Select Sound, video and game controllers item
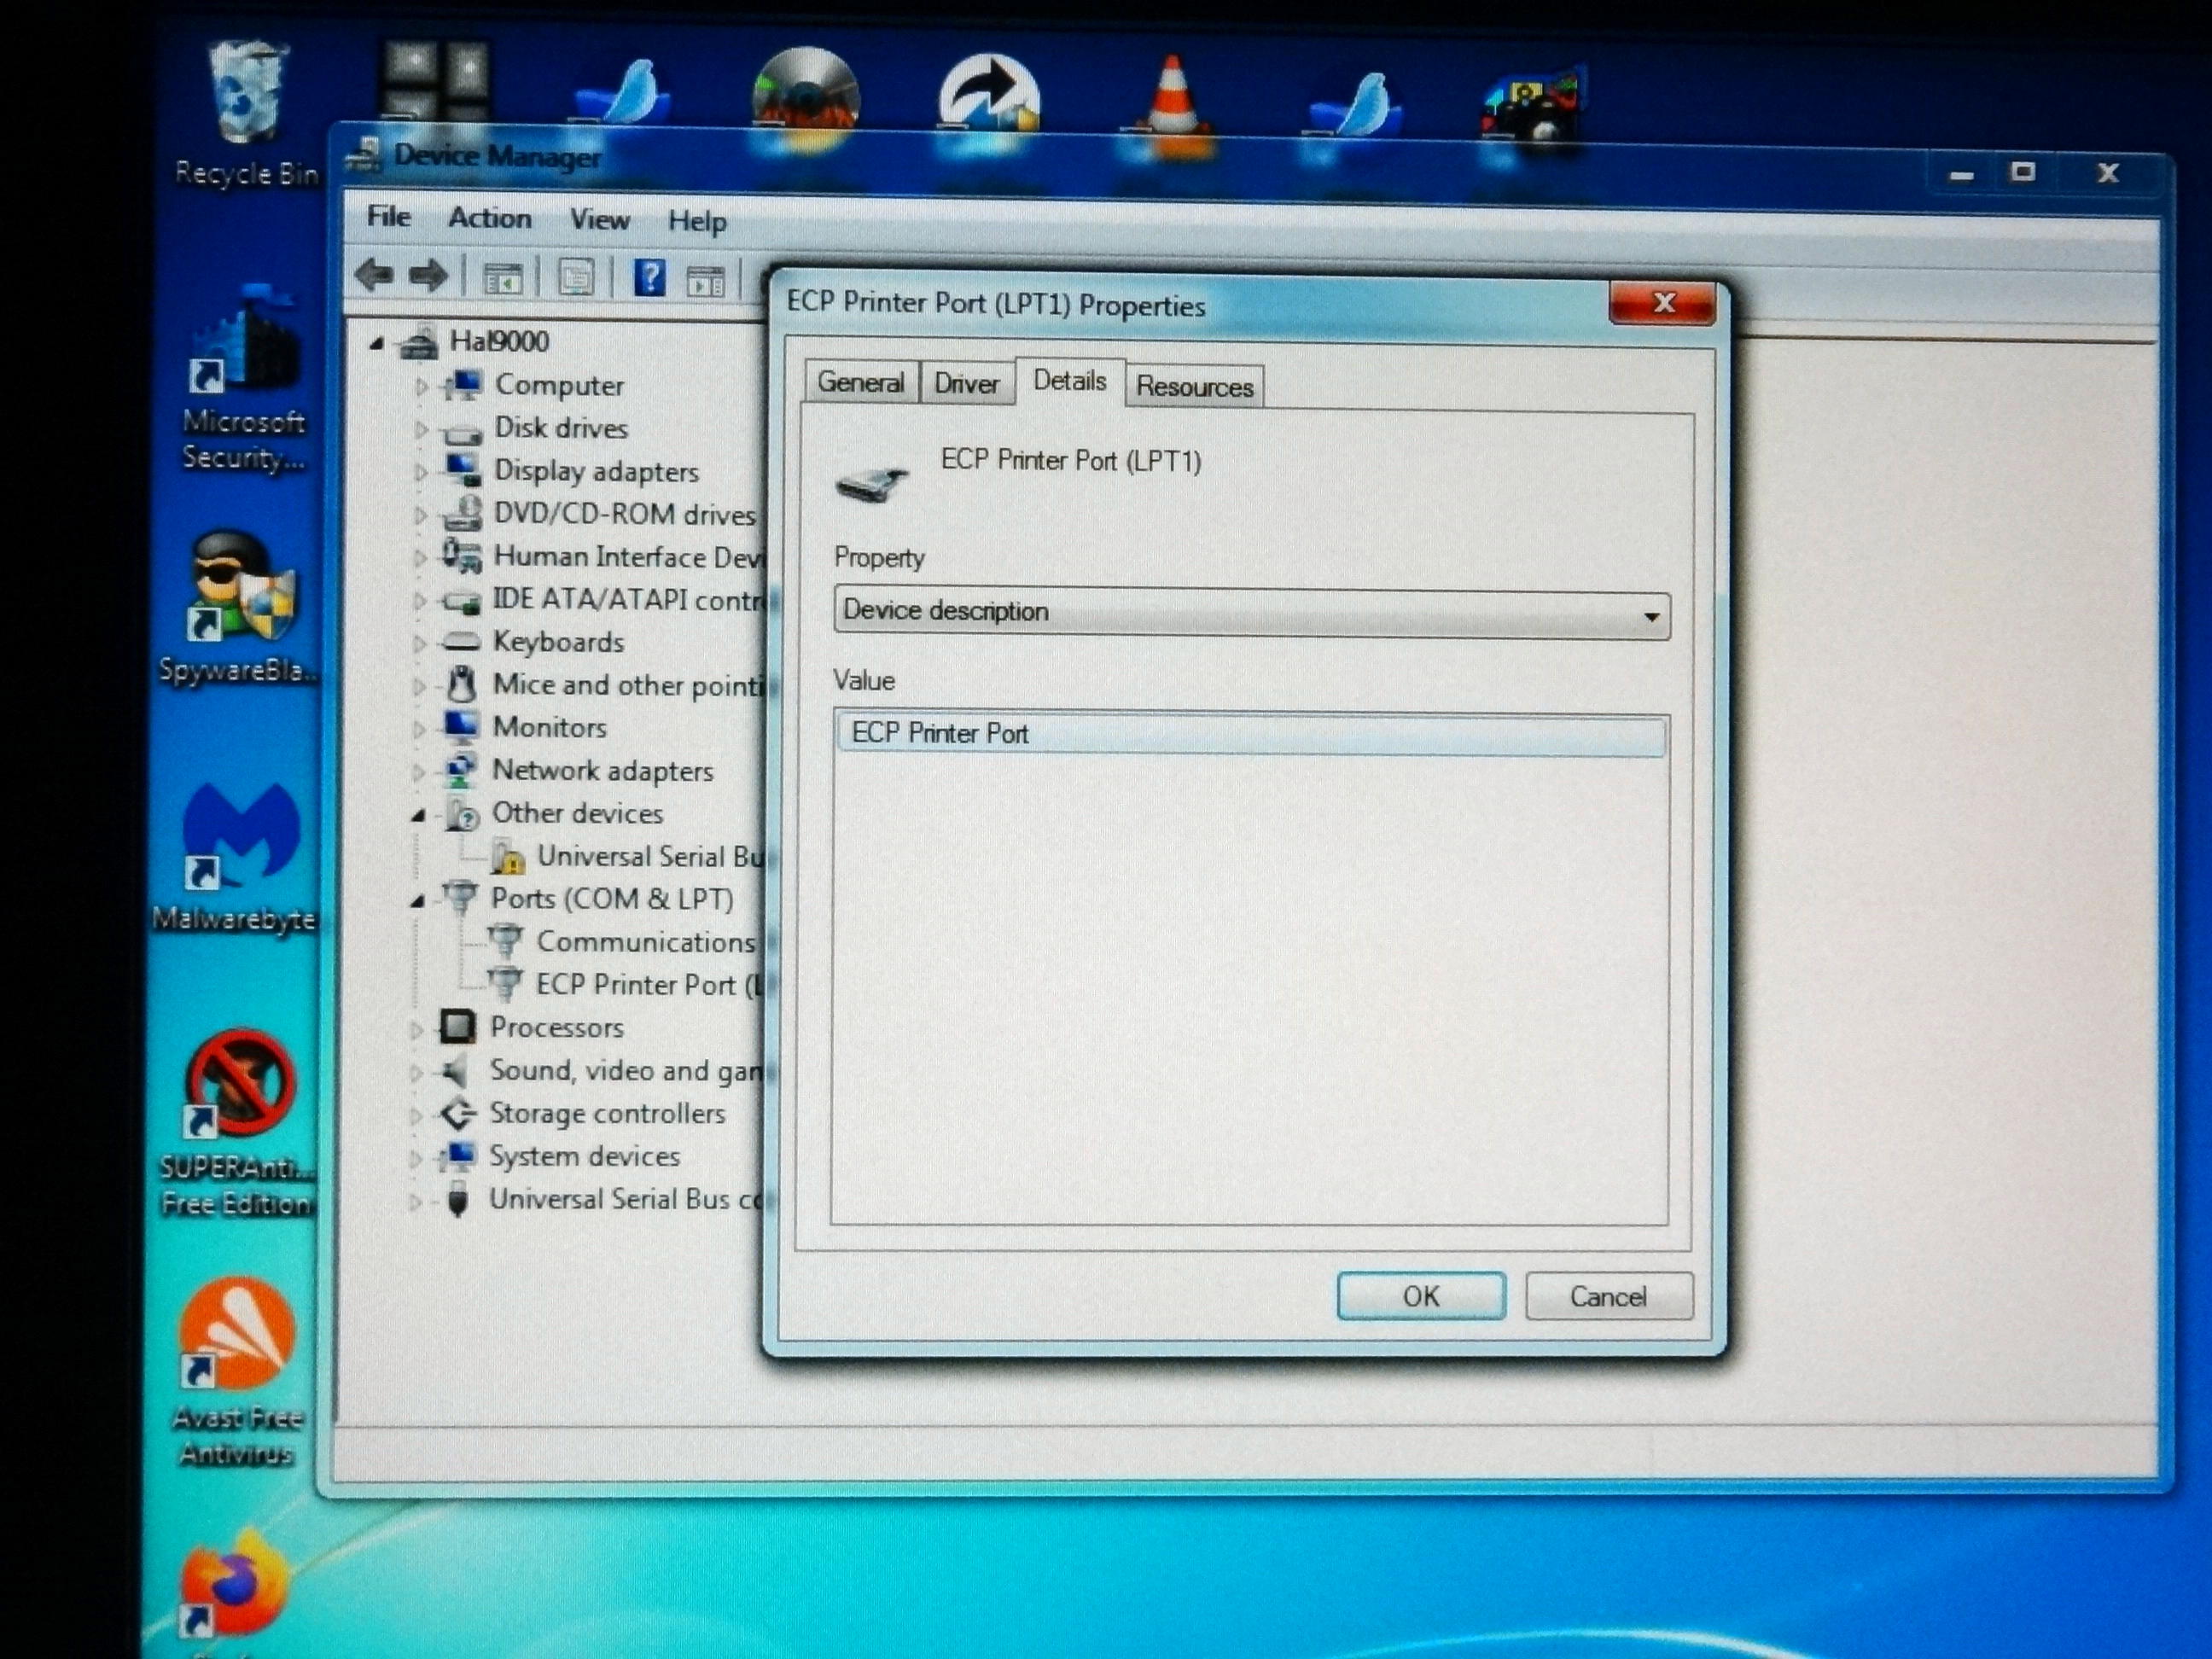This screenshot has height=1659, width=2212. pyautogui.click(x=626, y=1071)
